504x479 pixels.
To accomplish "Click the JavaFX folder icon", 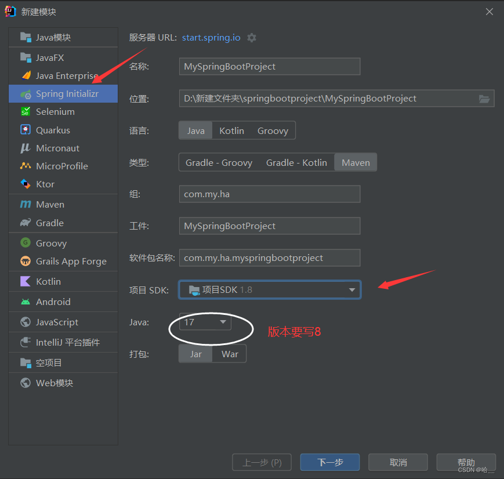I will tap(26, 57).
